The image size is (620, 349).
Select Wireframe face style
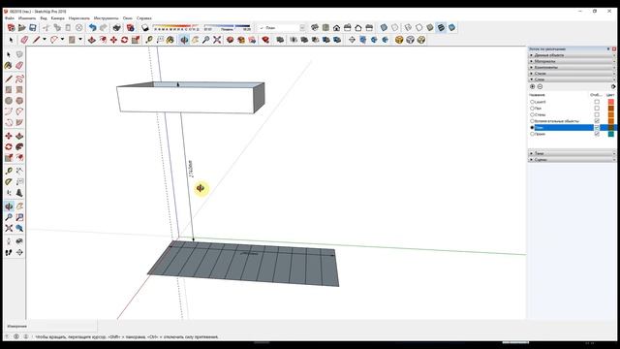tap(408, 28)
